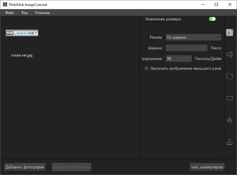Click inside the Ширина input field
This screenshot has width=237, height=175.
click(x=186, y=48)
